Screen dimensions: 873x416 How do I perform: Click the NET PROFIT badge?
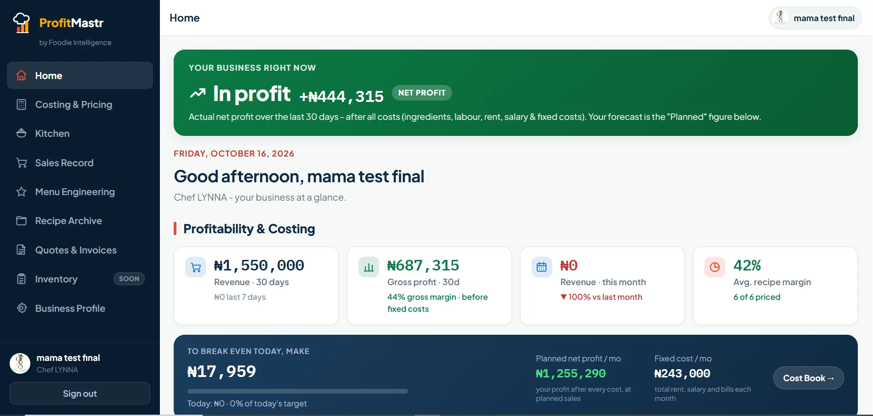tap(422, 93)
